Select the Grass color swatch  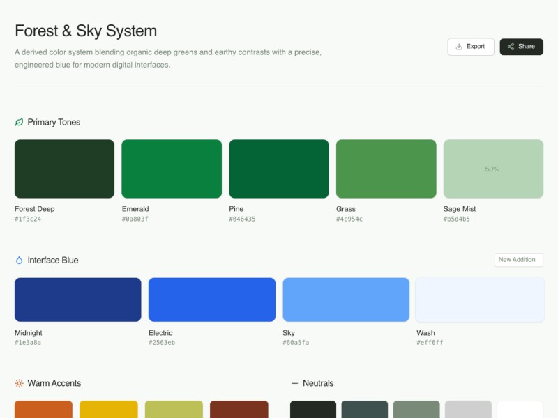[386, 168]
